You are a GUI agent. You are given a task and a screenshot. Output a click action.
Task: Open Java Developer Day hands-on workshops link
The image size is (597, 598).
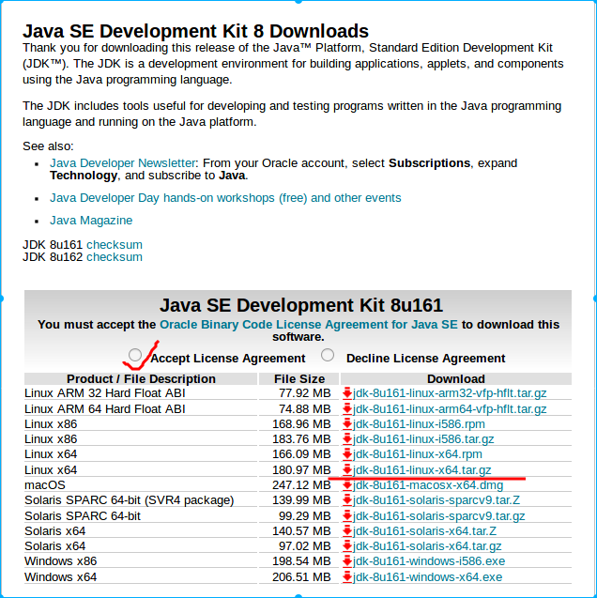coord(225,198)
